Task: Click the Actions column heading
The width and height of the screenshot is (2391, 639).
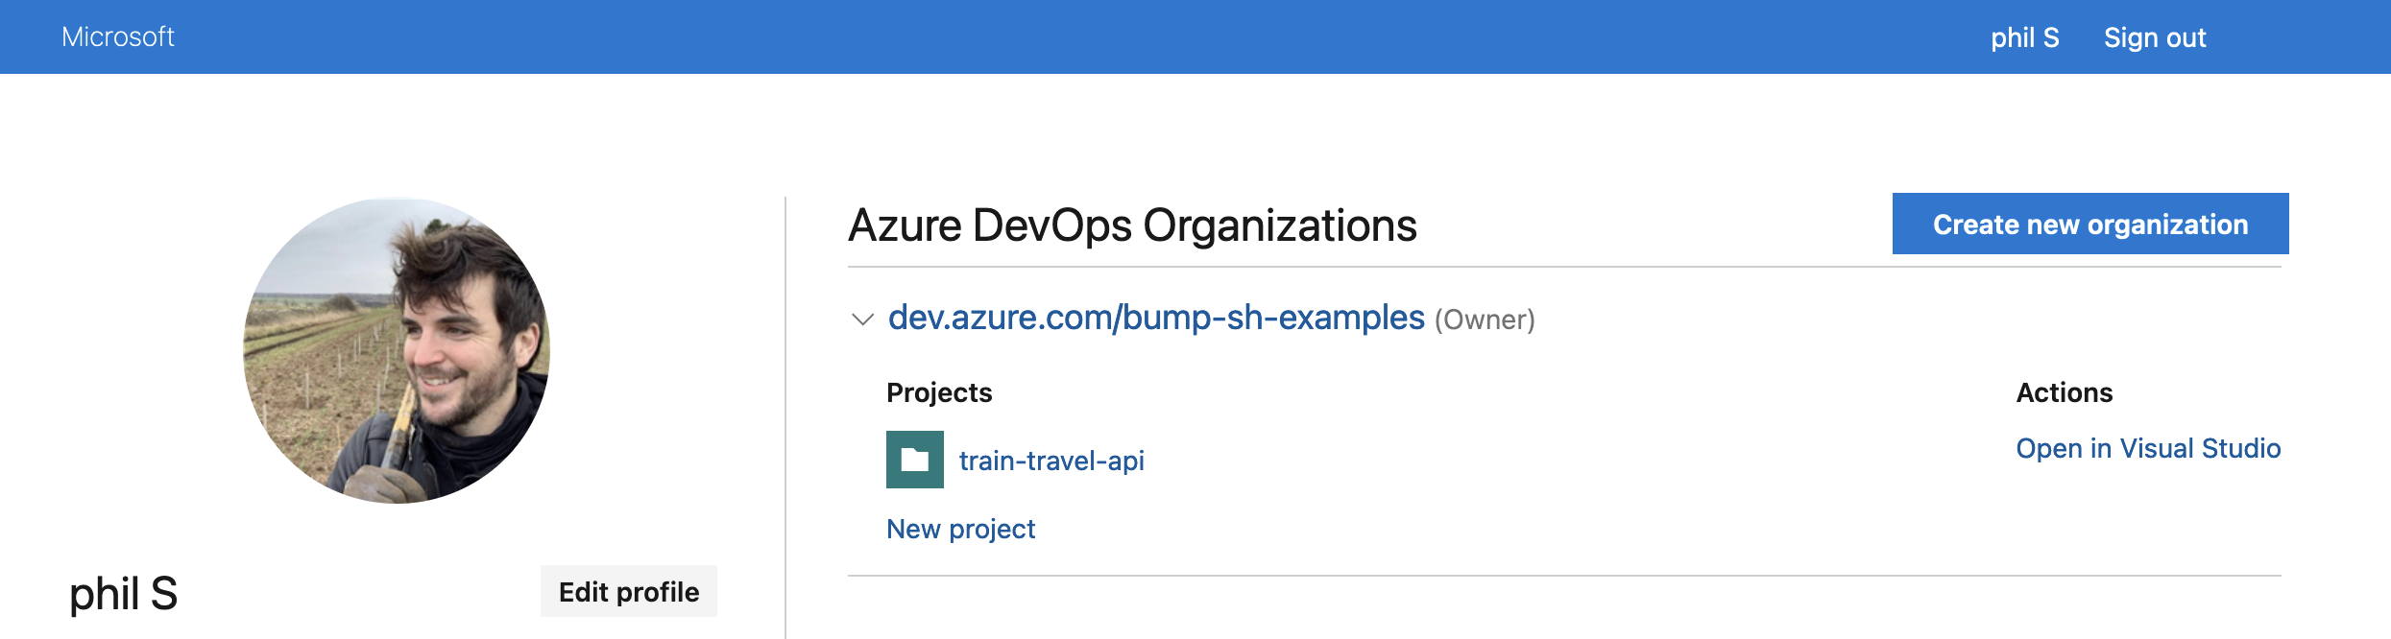Action: (x=2064, y=392)
